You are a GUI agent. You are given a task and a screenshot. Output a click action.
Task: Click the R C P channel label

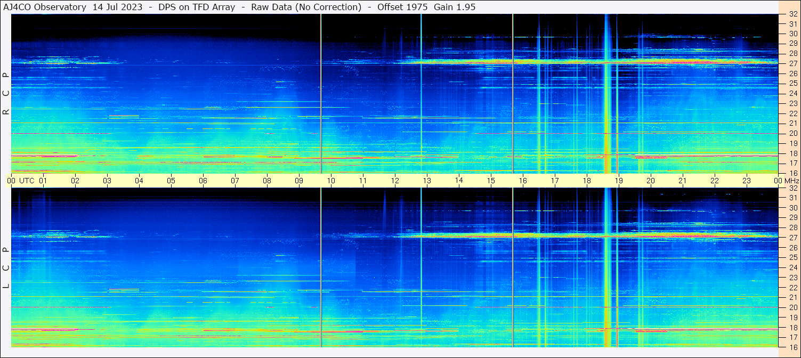click(6, 94)
